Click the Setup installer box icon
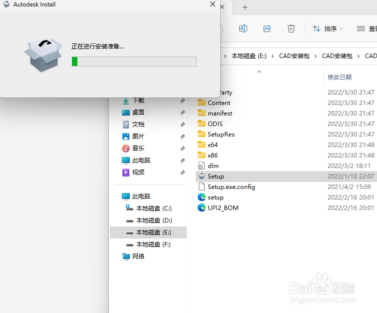The height and width of the screenshot is (313, 377). pyautogui.click(x=202, y=176)
